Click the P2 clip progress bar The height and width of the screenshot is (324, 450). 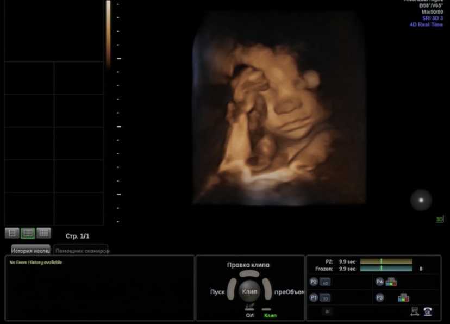(x=386, y=261)
